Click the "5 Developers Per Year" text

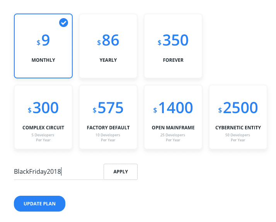(43, 137)
